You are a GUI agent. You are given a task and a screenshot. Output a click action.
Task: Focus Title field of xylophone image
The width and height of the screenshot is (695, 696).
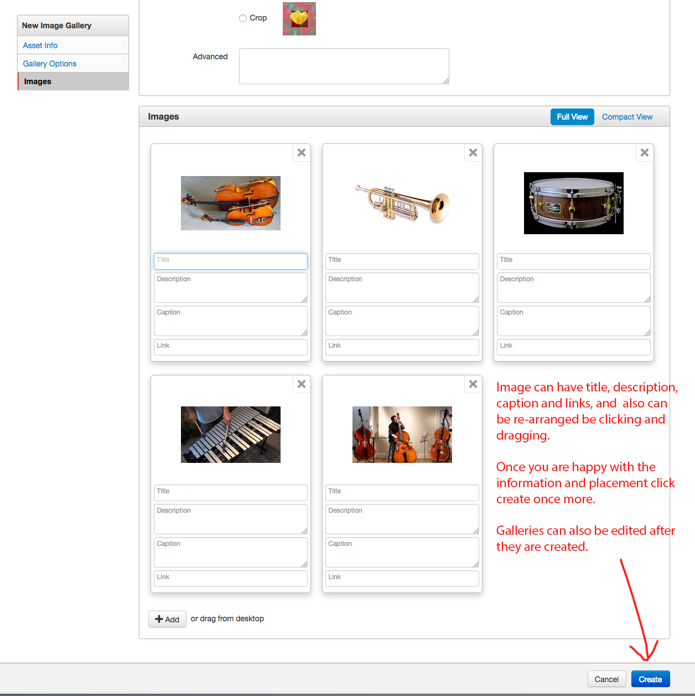click(x=231, y=493)
